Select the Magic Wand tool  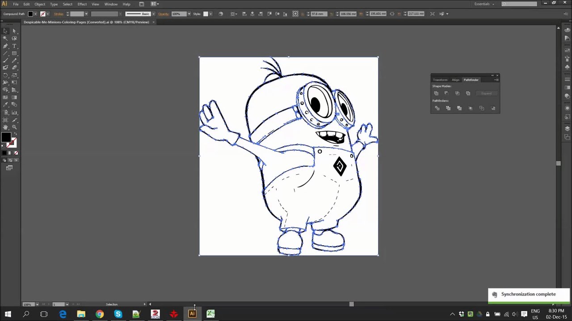coord(5,39)
